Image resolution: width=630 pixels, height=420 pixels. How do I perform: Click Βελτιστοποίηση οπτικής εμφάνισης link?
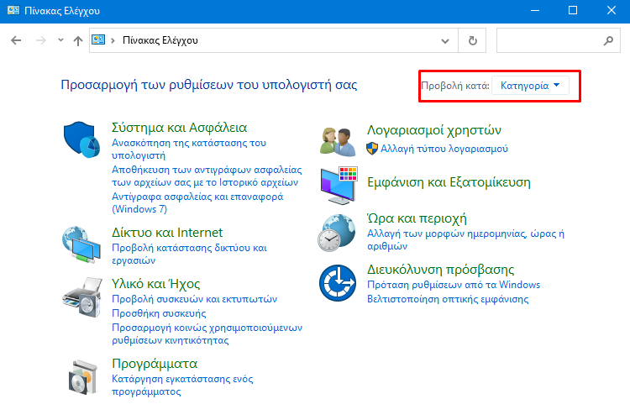(448, 299)
